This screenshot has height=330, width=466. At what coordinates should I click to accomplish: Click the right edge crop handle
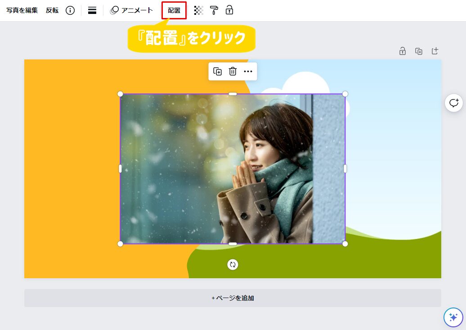[x=345, y=169]
